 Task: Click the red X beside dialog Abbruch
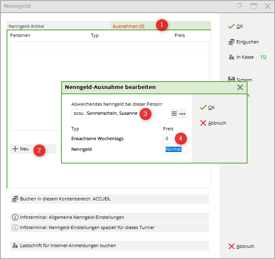coord(203,123)
